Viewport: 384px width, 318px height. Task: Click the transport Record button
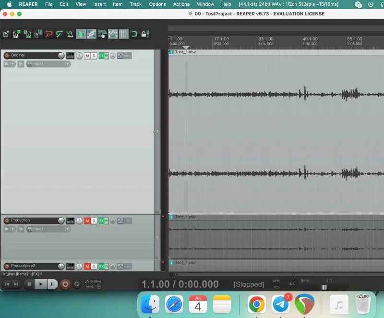[65, 284]
